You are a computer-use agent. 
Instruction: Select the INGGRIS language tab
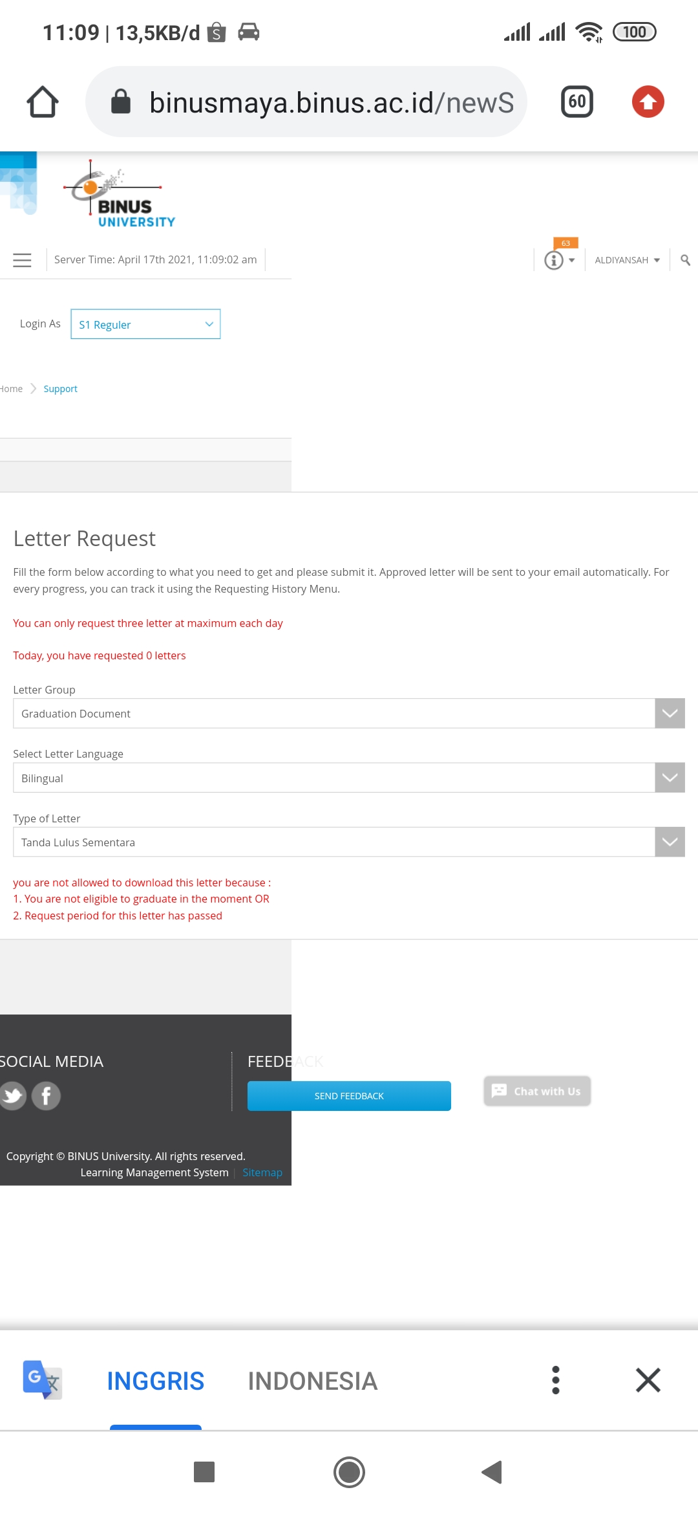[156, 1381]
